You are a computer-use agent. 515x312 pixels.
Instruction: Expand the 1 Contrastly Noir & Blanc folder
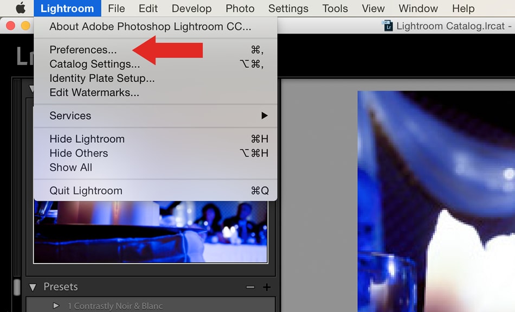tap(56, 305)
